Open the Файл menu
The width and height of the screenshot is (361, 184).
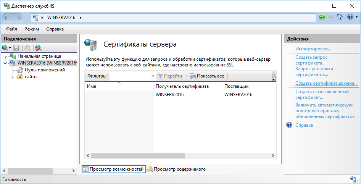[x=11, y=29]
